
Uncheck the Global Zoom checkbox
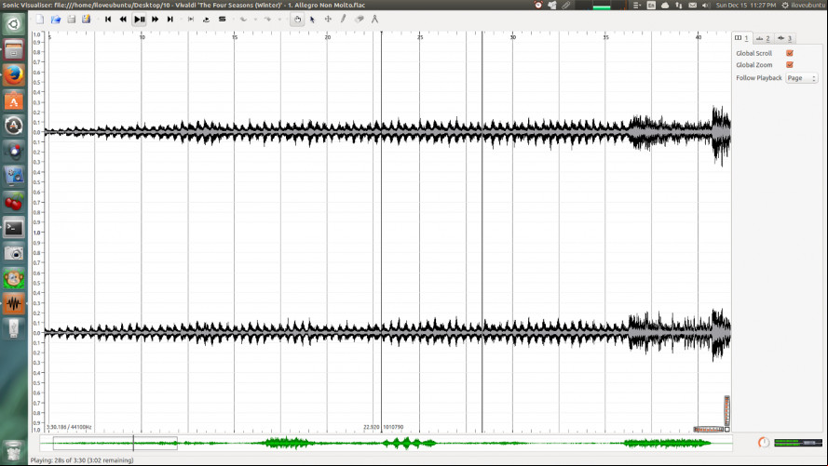click(790, 65)
